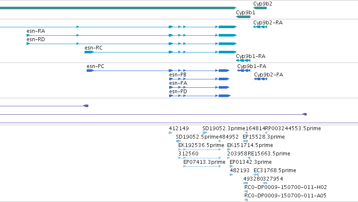Click the Cyp9b2 gene bar
Screen dimensions: 358x202
pyautogui.click(x=260, y=8)
